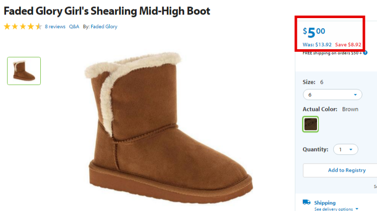Click the free shipping help question icon
The image size is (377, 211).
coord(365,53)
